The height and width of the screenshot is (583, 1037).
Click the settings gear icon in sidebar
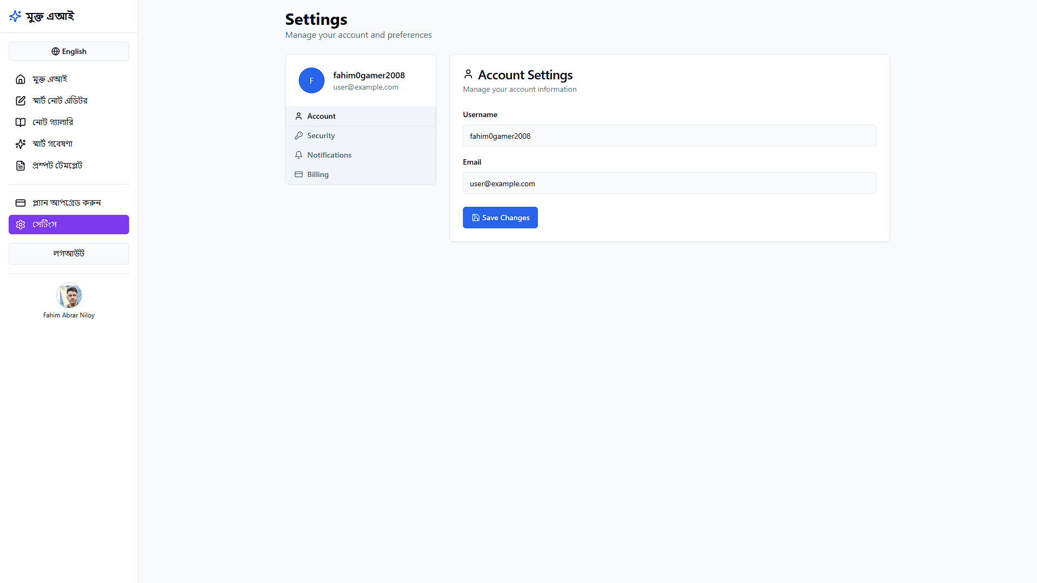click(x=21, y=225)
